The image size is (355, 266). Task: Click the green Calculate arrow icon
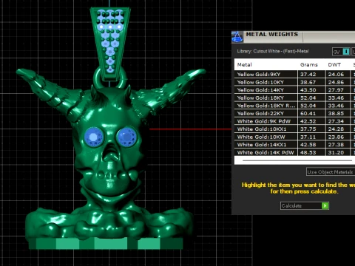click(325, 205)
